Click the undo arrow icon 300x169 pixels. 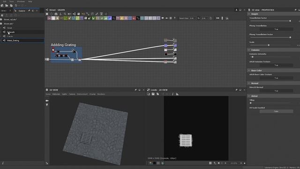tap(16, 6)
